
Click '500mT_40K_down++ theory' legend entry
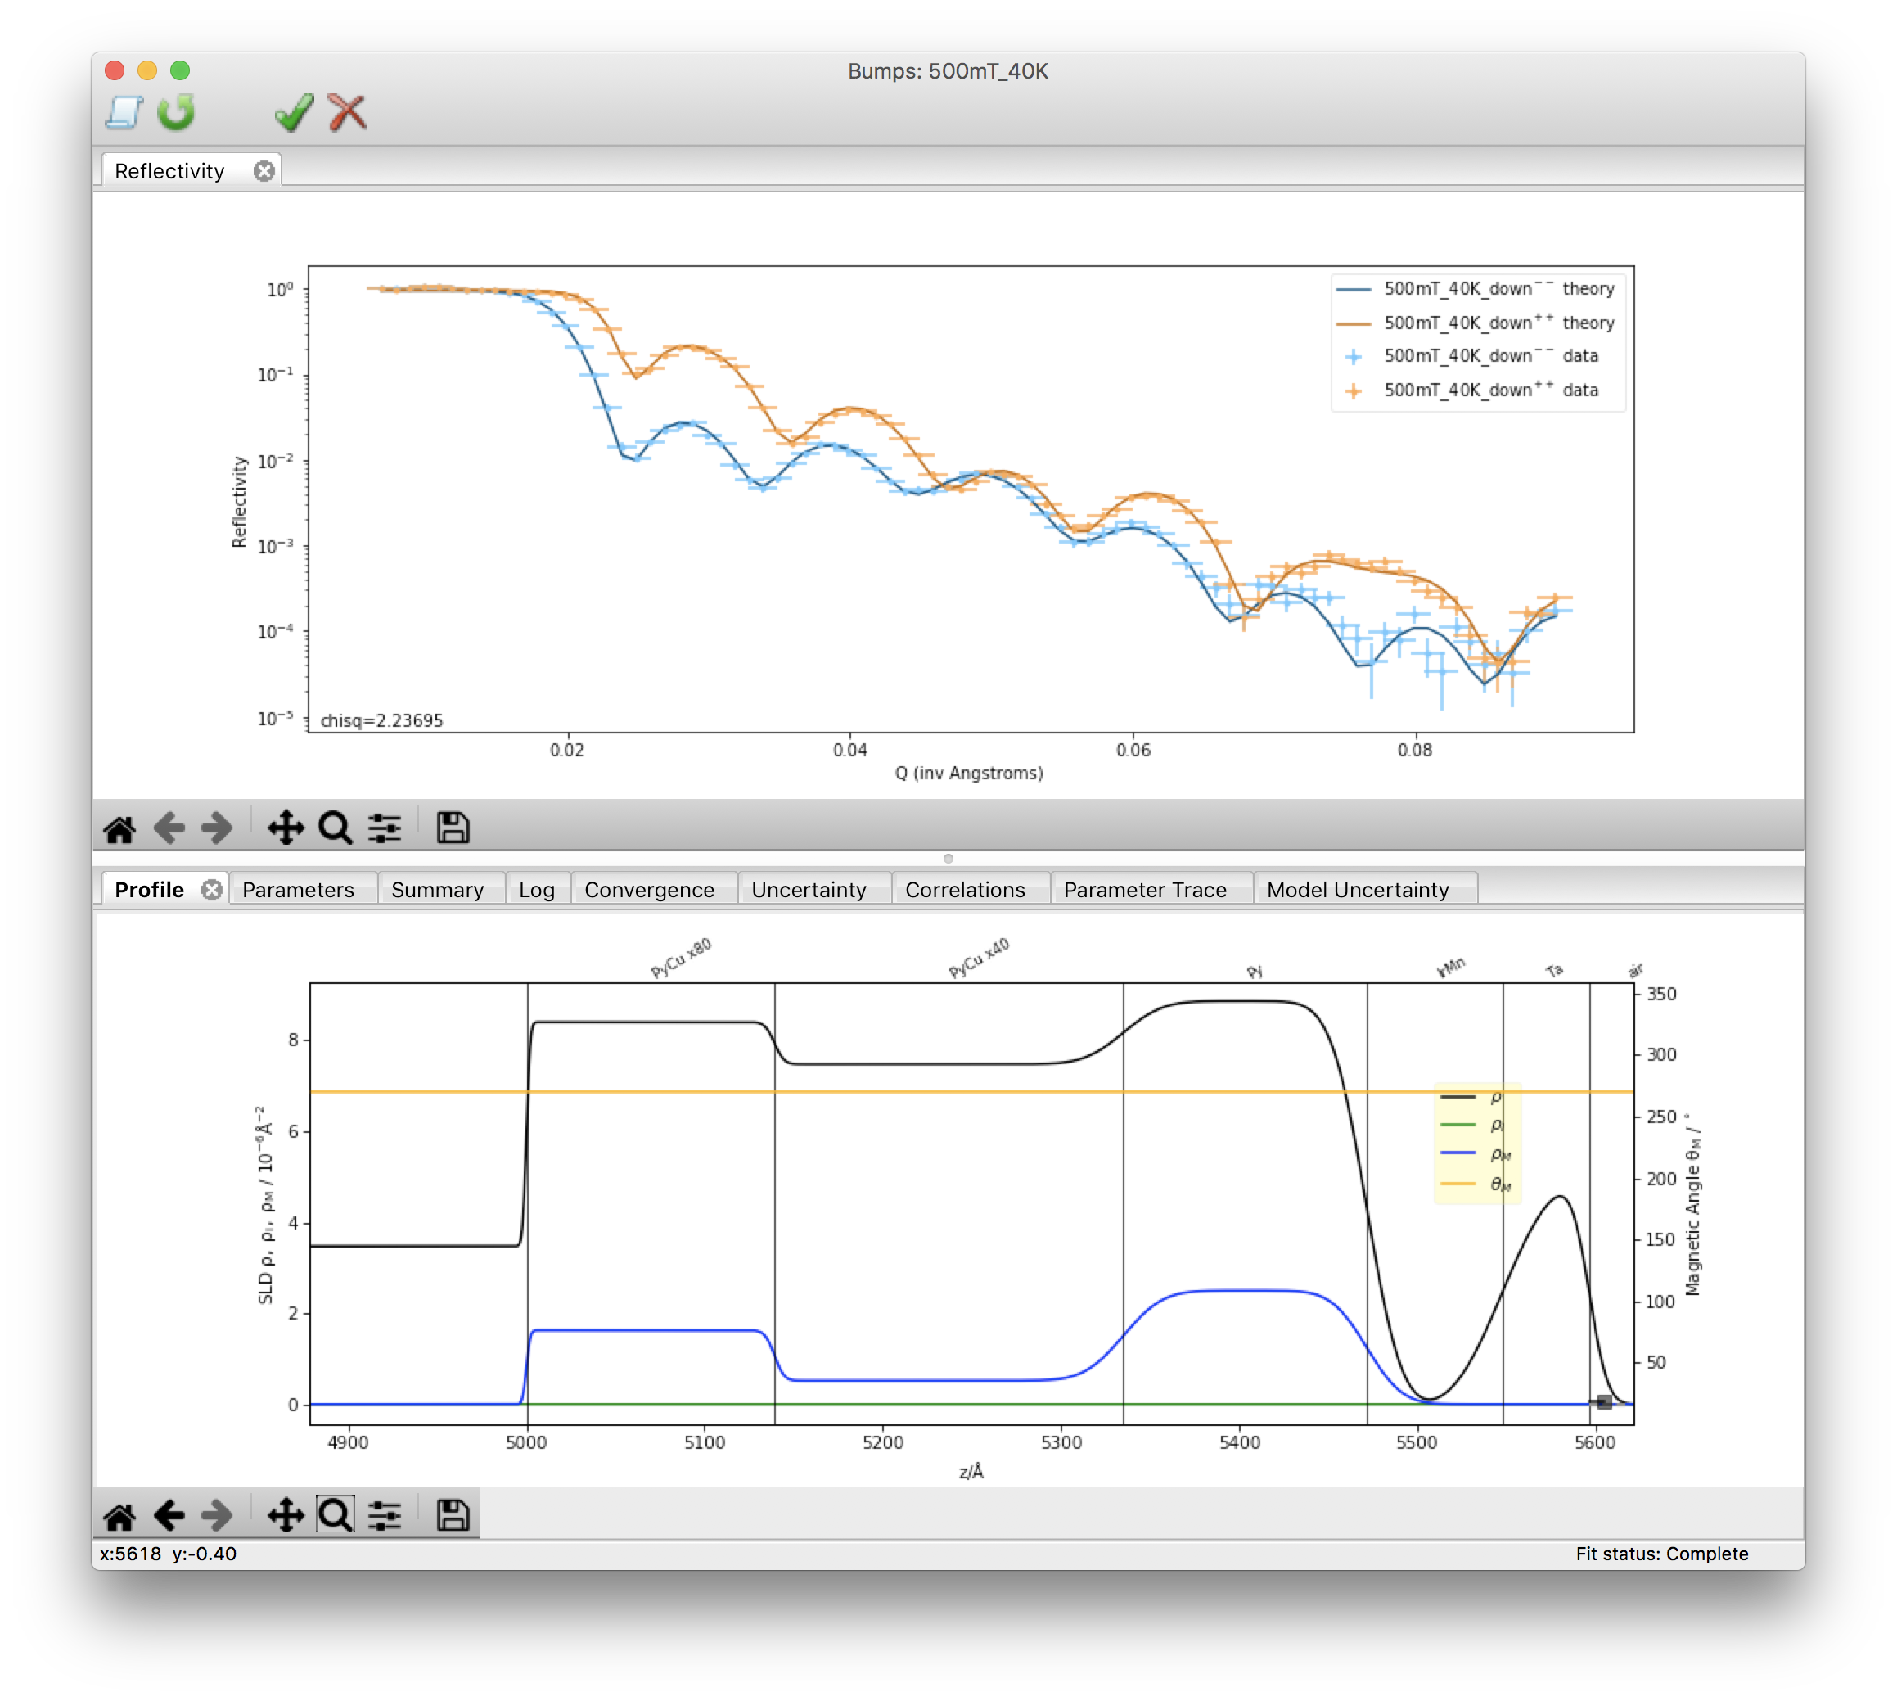point(1476,323)
